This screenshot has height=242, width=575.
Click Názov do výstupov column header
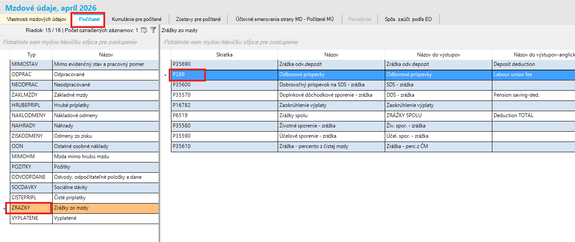click(439, 55)
